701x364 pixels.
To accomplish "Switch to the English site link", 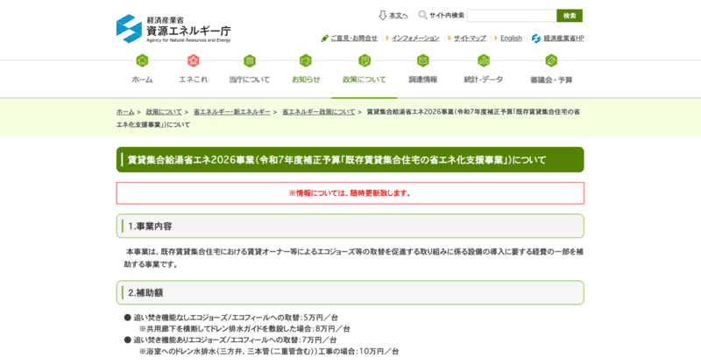I will [x=511, y=38].
